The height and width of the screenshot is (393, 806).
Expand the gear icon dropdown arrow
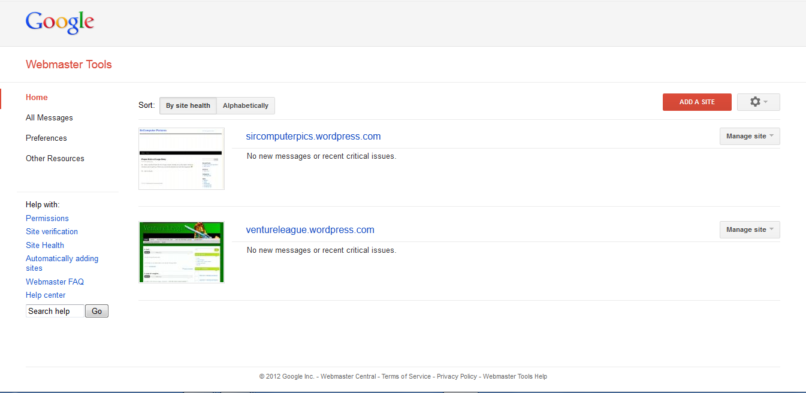(765, 102)
